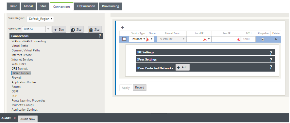Open IPsec Protected Networks help icon

point(271,67)
